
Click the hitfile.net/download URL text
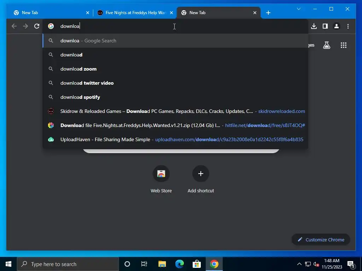coord(265,125)
